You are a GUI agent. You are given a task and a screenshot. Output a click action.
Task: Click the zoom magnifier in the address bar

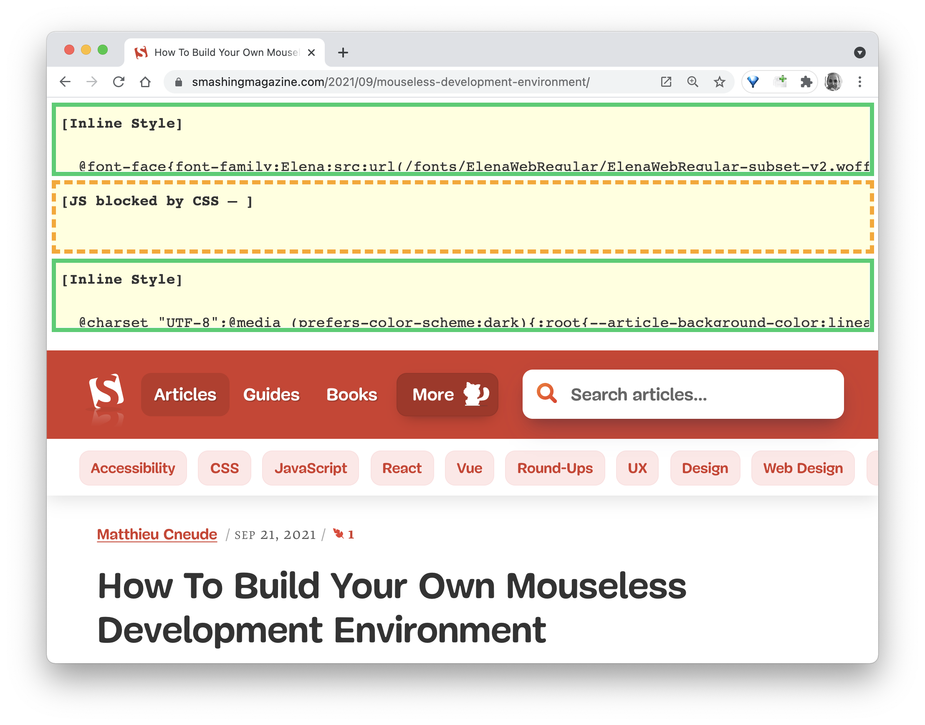692,81
